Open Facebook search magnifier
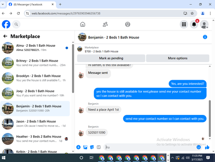 click(x=16, y=24)
